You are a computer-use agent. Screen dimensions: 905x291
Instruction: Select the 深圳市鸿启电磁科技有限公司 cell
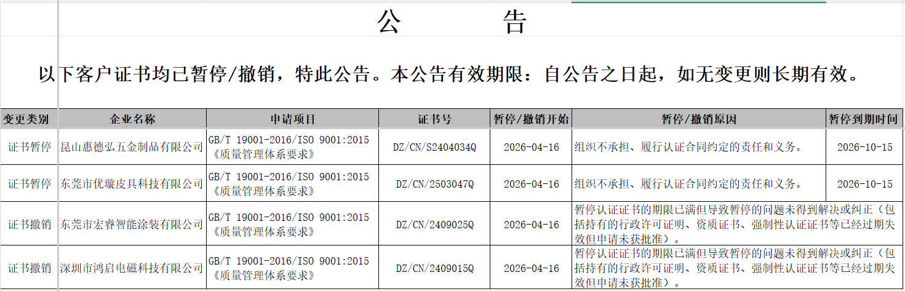132,268
